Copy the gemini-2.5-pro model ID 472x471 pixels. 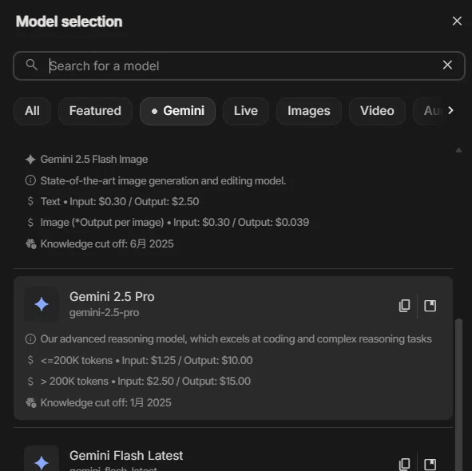point(404,306)
